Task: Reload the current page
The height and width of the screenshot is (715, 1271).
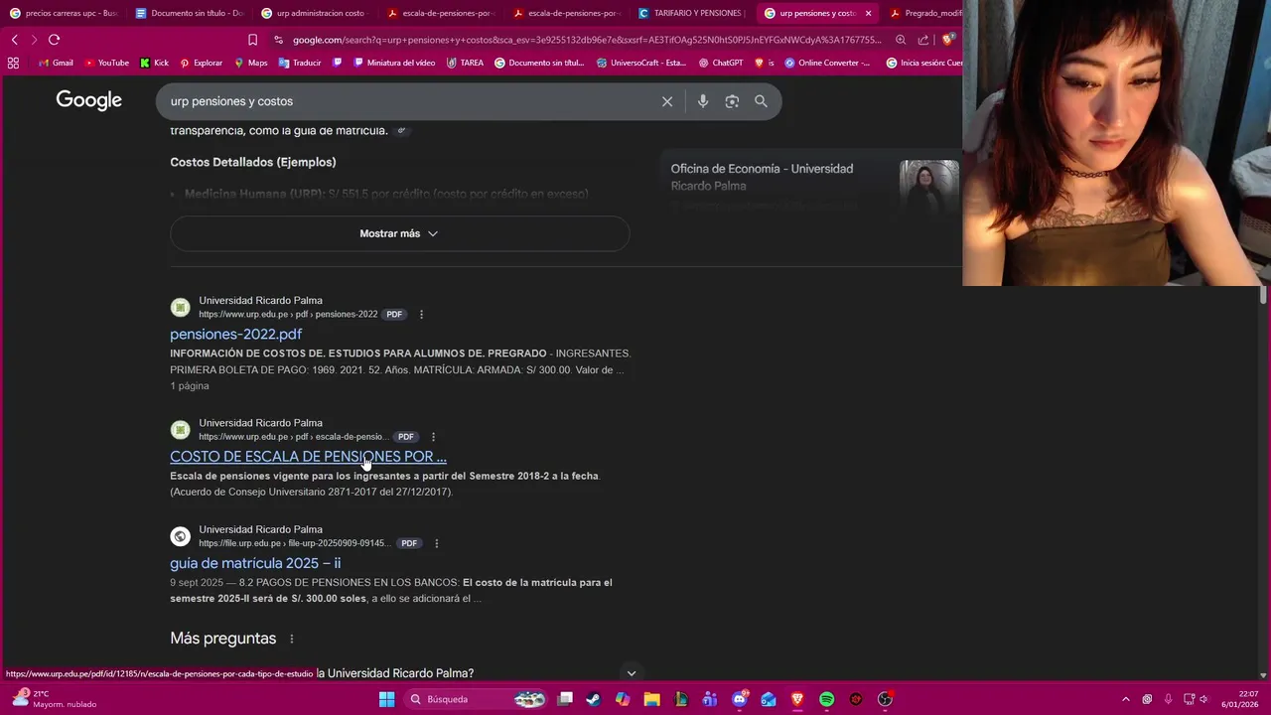Action: point(54,40)
